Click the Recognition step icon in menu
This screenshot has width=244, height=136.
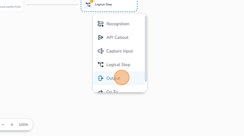point(100,24)
